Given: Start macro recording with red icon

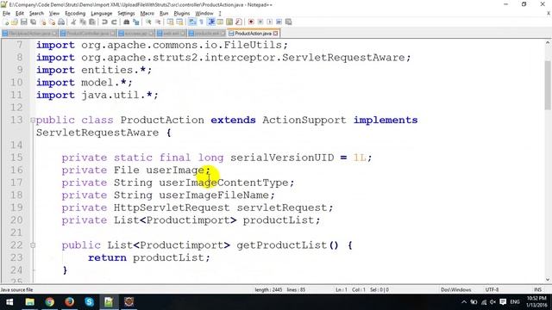Looking at the screenshot, I should tap(251, 22).
